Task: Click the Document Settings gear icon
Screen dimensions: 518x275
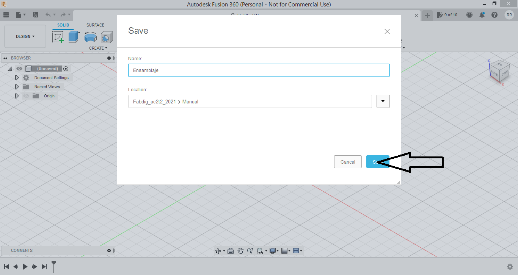Action: coord(26,78)
